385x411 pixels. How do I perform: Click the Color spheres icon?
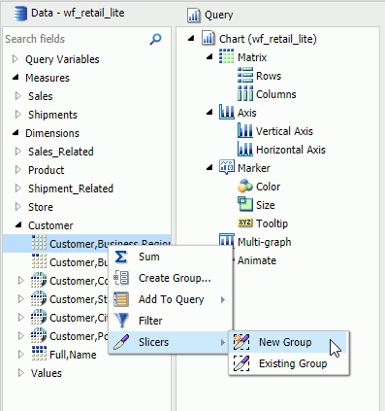(x=245, y=186)
